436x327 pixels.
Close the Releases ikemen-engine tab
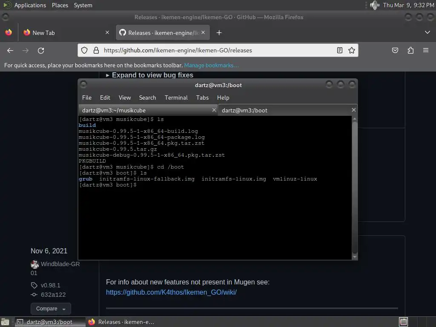(x=203, y=32)
